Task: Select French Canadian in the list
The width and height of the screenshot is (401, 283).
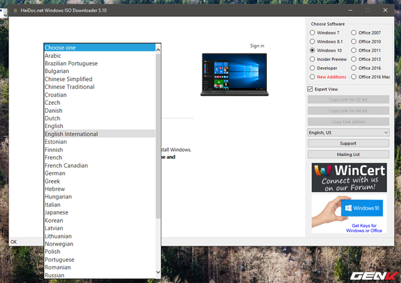Action: point(100,166)
